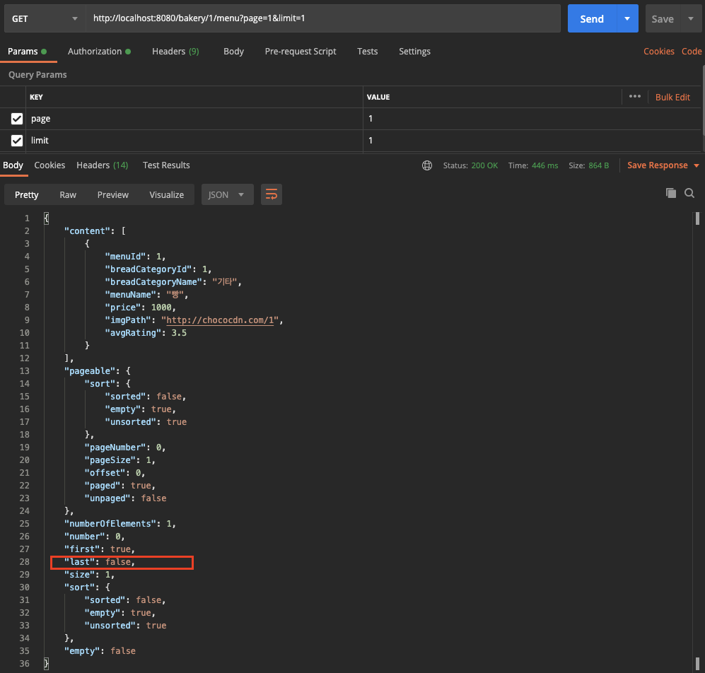This screenshot has height=673, width=705.
Task: Expand the Save Response dropdown
Action: click(697, 165)
